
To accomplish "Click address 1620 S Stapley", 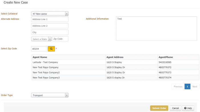I will tap(114, 62).
